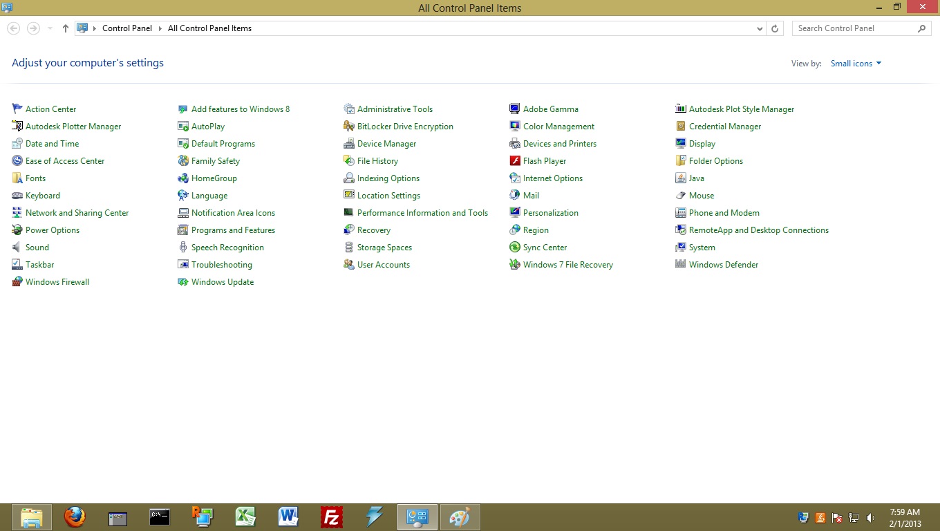The width and height of the screenshot is (940, 531).
Task: Click the Device Manager icon
Action: 349,144
